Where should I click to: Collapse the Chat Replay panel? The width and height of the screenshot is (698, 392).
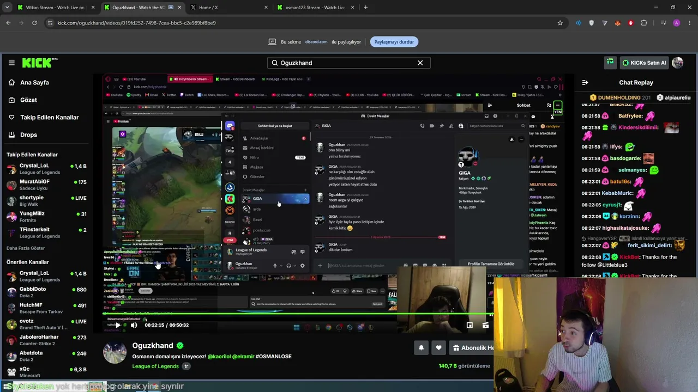(x=585, y=83)
